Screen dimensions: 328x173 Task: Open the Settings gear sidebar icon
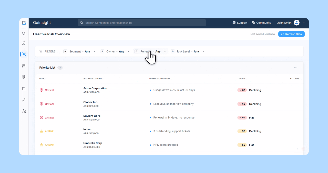[24, 111]
